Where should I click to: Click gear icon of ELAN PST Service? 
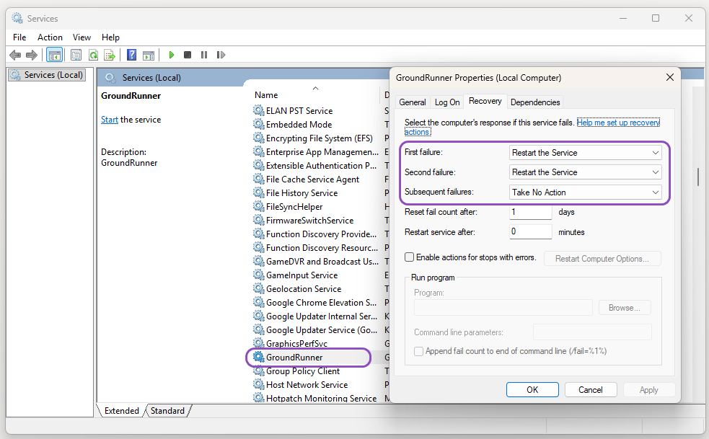click(x=259, y=110)
